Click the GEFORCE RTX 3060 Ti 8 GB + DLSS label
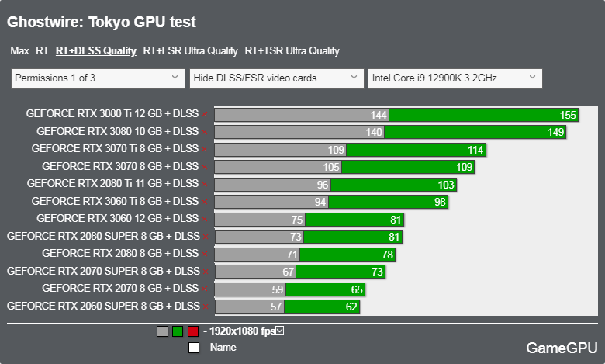The width and height of the screenshot is (605, 364). pos(115,202)
